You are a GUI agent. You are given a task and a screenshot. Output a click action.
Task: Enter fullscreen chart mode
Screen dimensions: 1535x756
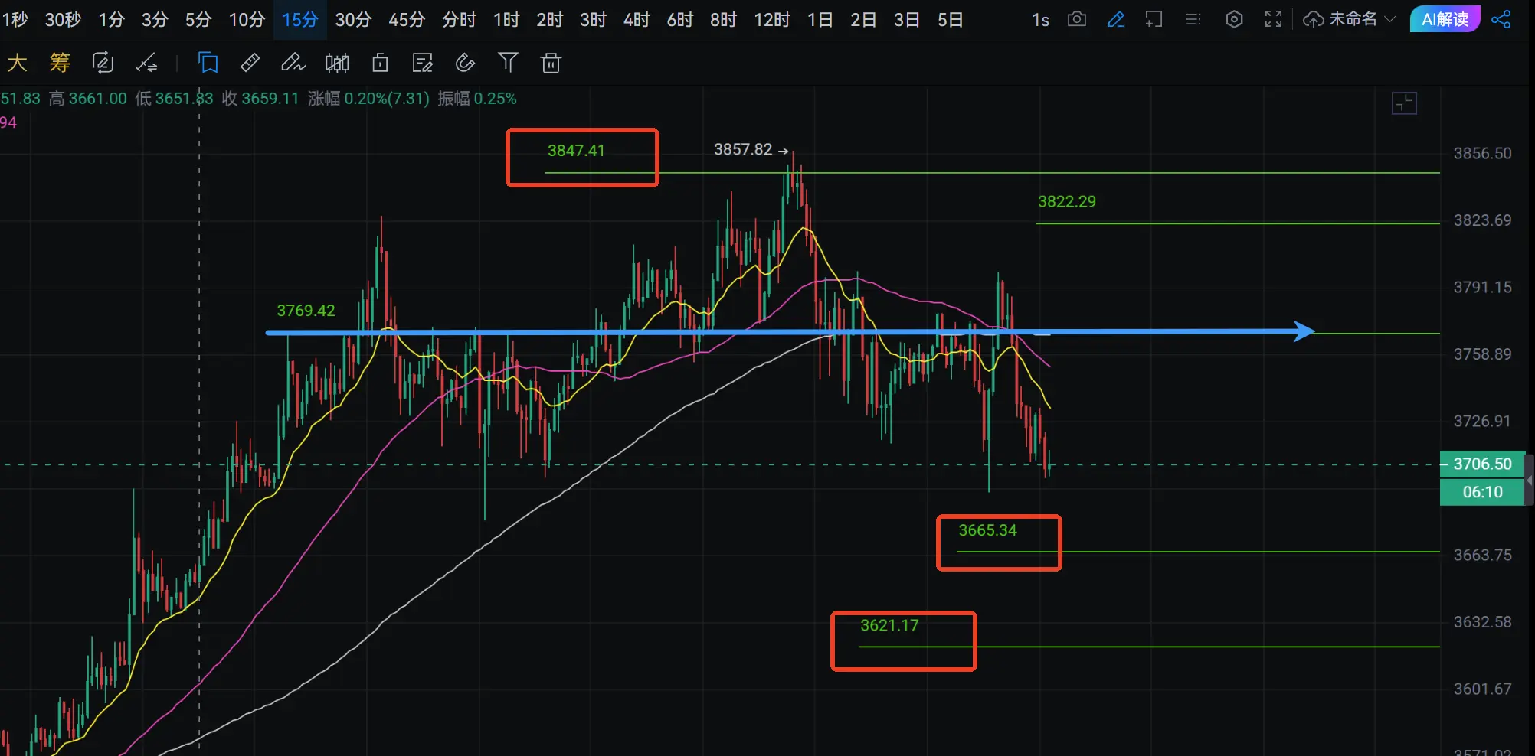coord(1273,19)
